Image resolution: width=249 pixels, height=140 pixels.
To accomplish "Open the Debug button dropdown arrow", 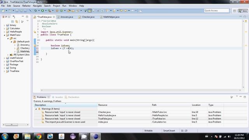I will click(x=39, y=10).
